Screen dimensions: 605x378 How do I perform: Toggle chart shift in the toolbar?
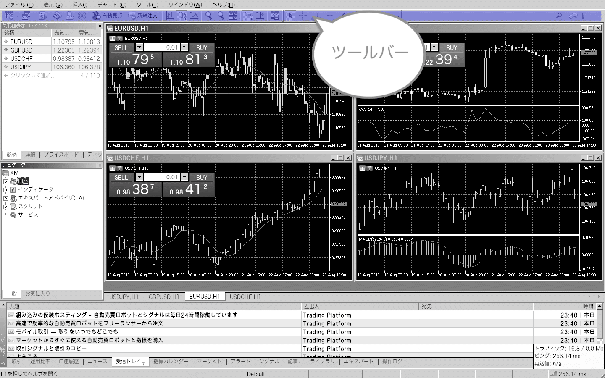[260, 16]
